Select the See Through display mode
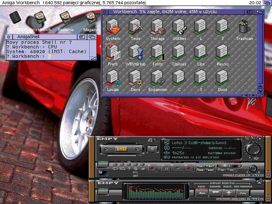Image resolution: width=272 pixels, height=204 pixels. click(243, 193)
